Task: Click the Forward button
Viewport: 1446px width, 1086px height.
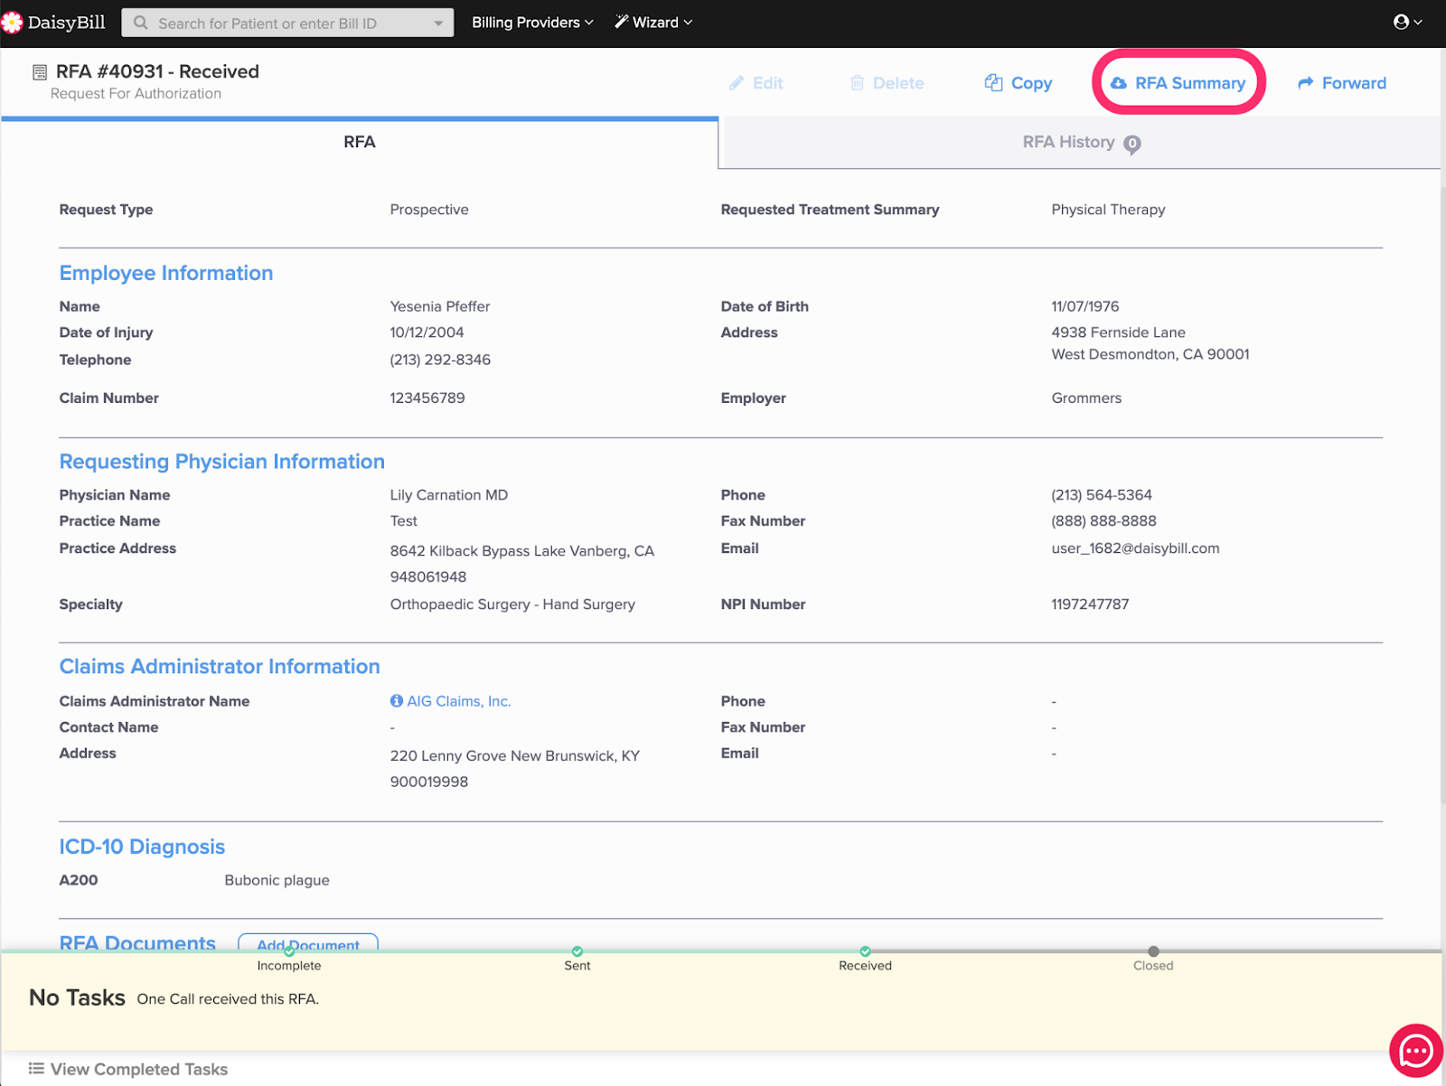Action: 1342,83
